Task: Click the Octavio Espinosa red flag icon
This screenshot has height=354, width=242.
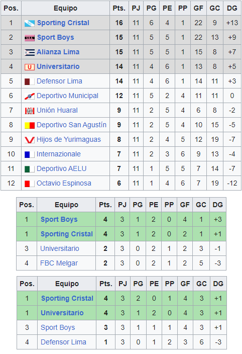Action: tap(30, 184)
